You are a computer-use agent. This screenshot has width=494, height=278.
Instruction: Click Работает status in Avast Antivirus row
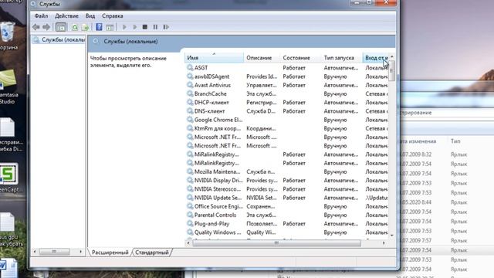[x=294, y=85]
